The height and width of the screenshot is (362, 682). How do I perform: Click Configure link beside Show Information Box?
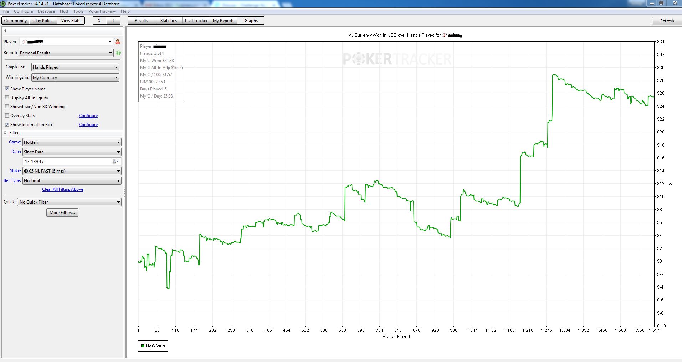tap(88, 125)
